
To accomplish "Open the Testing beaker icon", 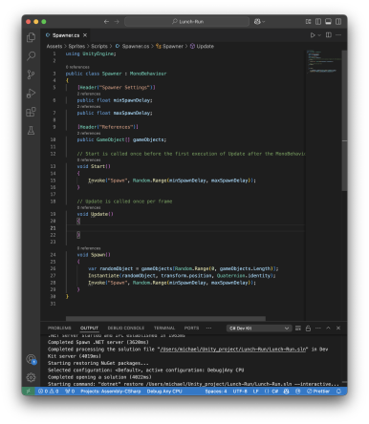I will pos(31,131).
